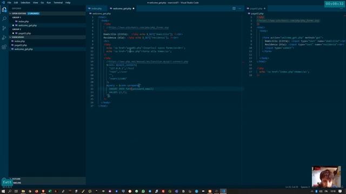This screenshot has width=346, height=194.
Task: Click the Ln/Col indicator in the status bar
Action: 291,187
